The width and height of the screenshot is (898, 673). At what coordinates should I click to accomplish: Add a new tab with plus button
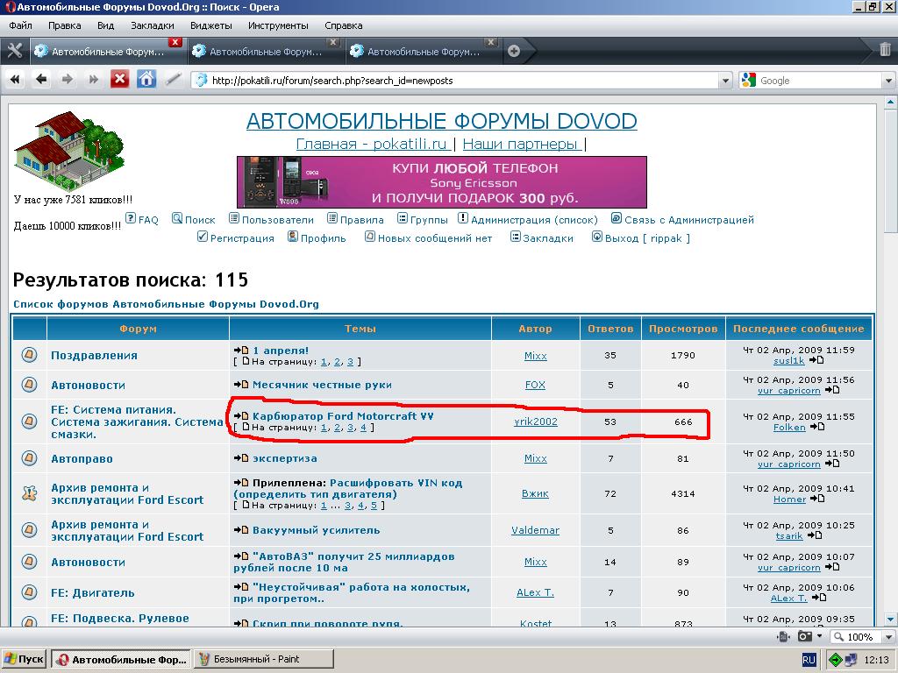514,51
